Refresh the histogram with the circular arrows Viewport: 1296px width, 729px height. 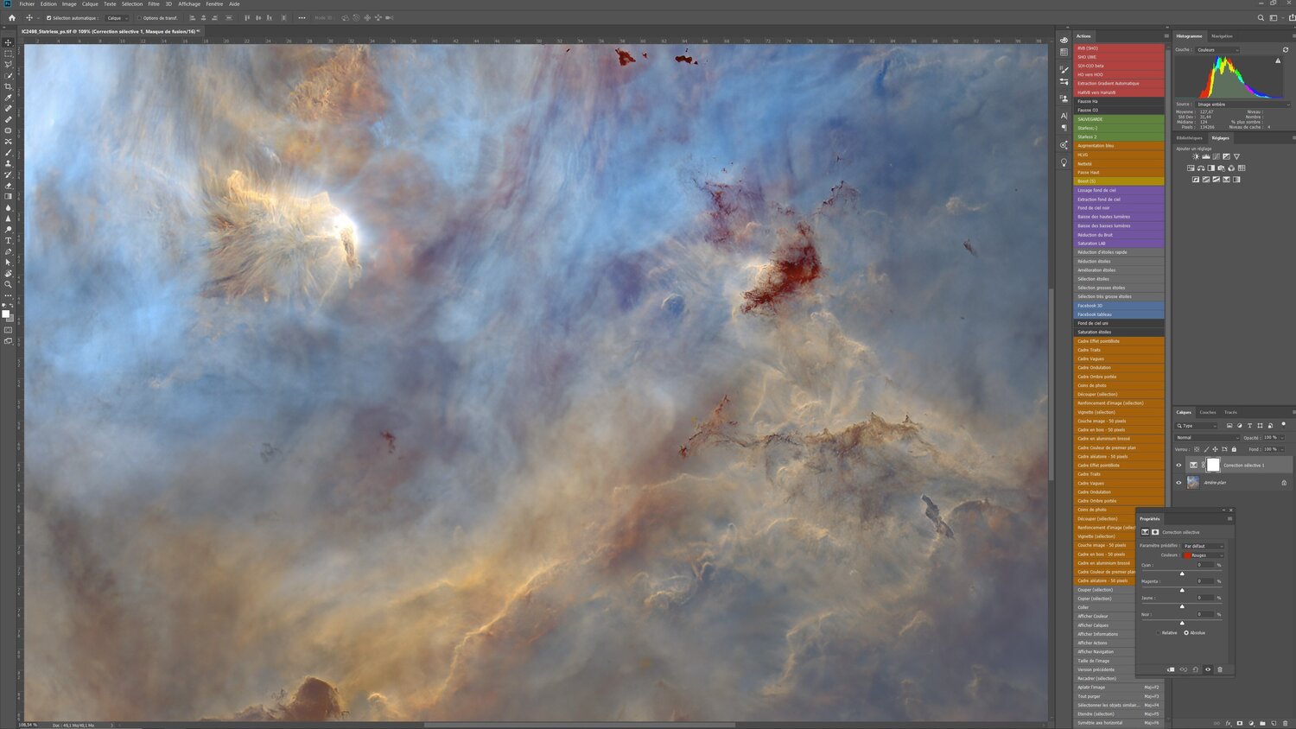(x=1286, y=49)
